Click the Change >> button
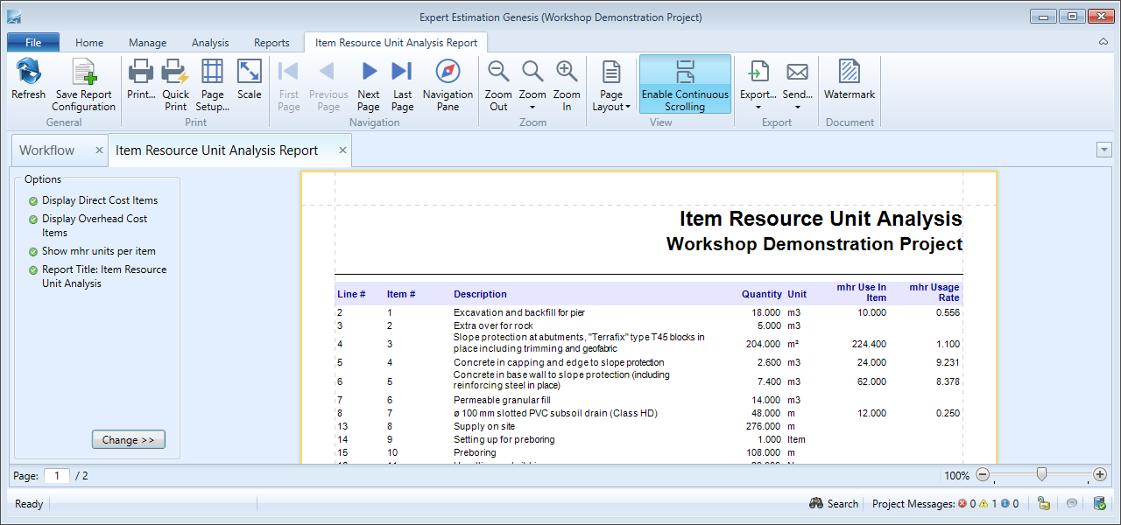 [x=128, y=440]
